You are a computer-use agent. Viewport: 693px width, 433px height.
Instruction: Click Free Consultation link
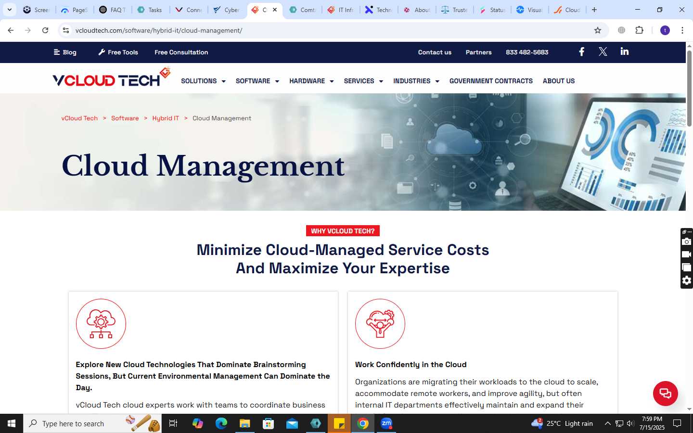181,52
